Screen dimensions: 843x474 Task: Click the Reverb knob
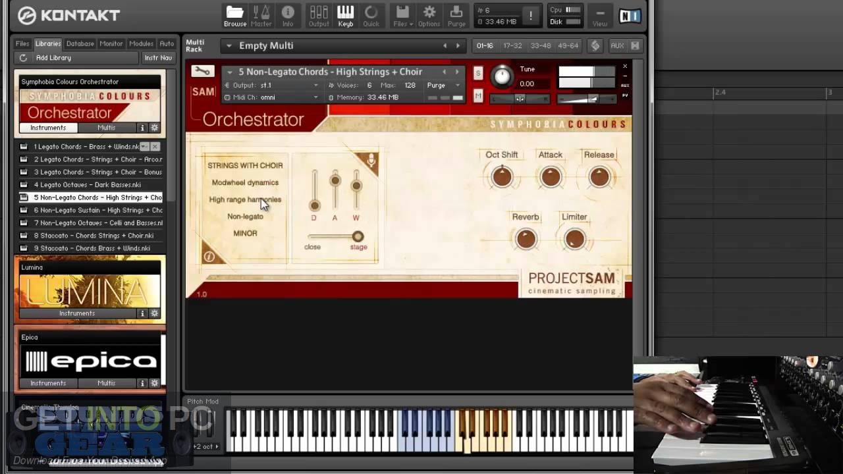(x=526, y=239)
